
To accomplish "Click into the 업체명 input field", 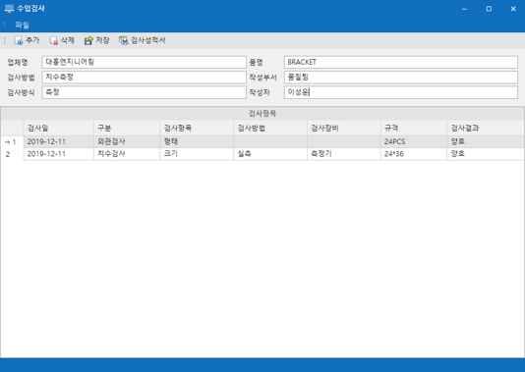I will 144,62.
